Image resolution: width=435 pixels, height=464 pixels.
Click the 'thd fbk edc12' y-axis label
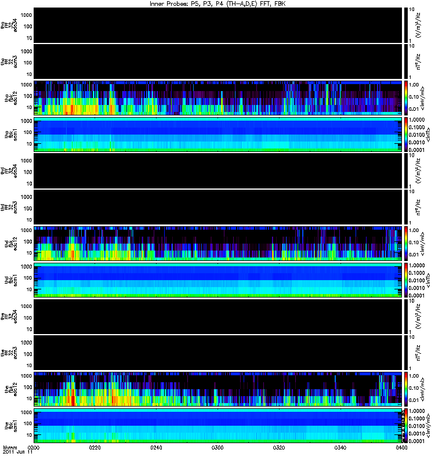point(11,242)
